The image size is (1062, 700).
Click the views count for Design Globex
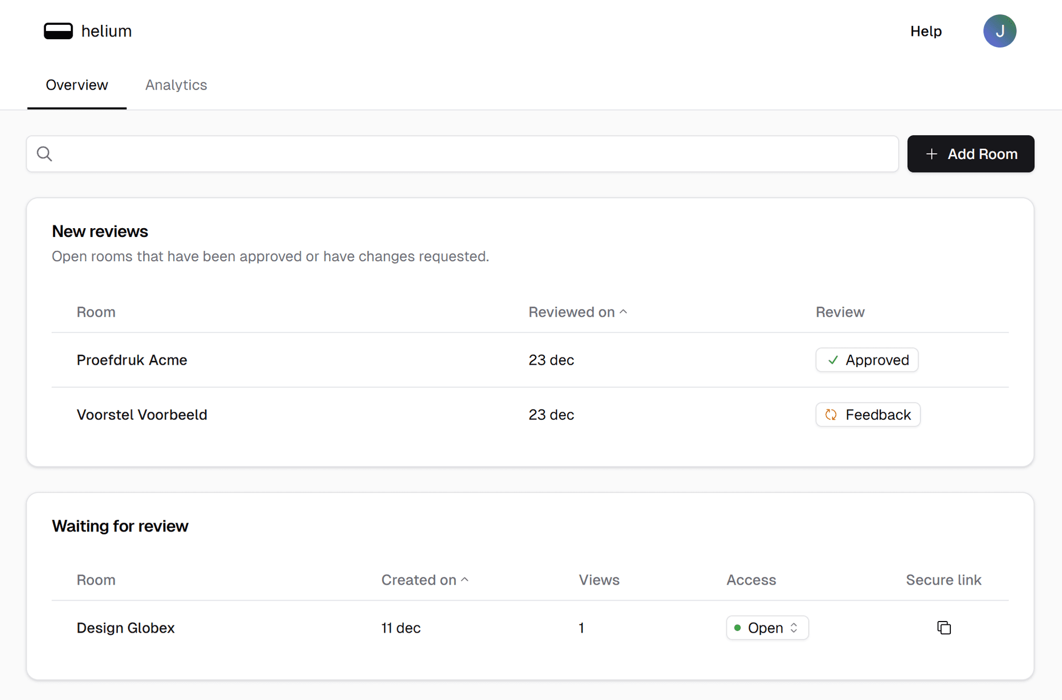(x=581, y=628)
